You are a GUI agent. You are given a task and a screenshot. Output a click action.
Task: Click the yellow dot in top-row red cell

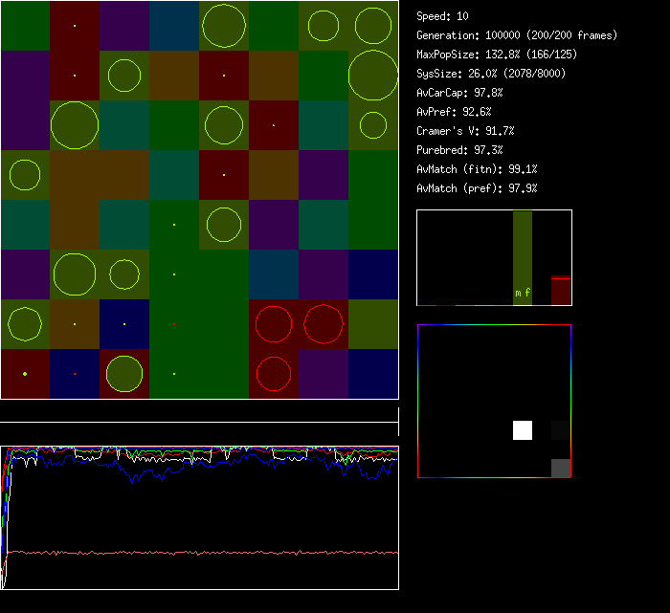coord(75,25)
